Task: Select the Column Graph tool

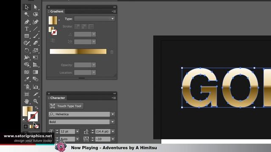Action: tap(36, 87)
